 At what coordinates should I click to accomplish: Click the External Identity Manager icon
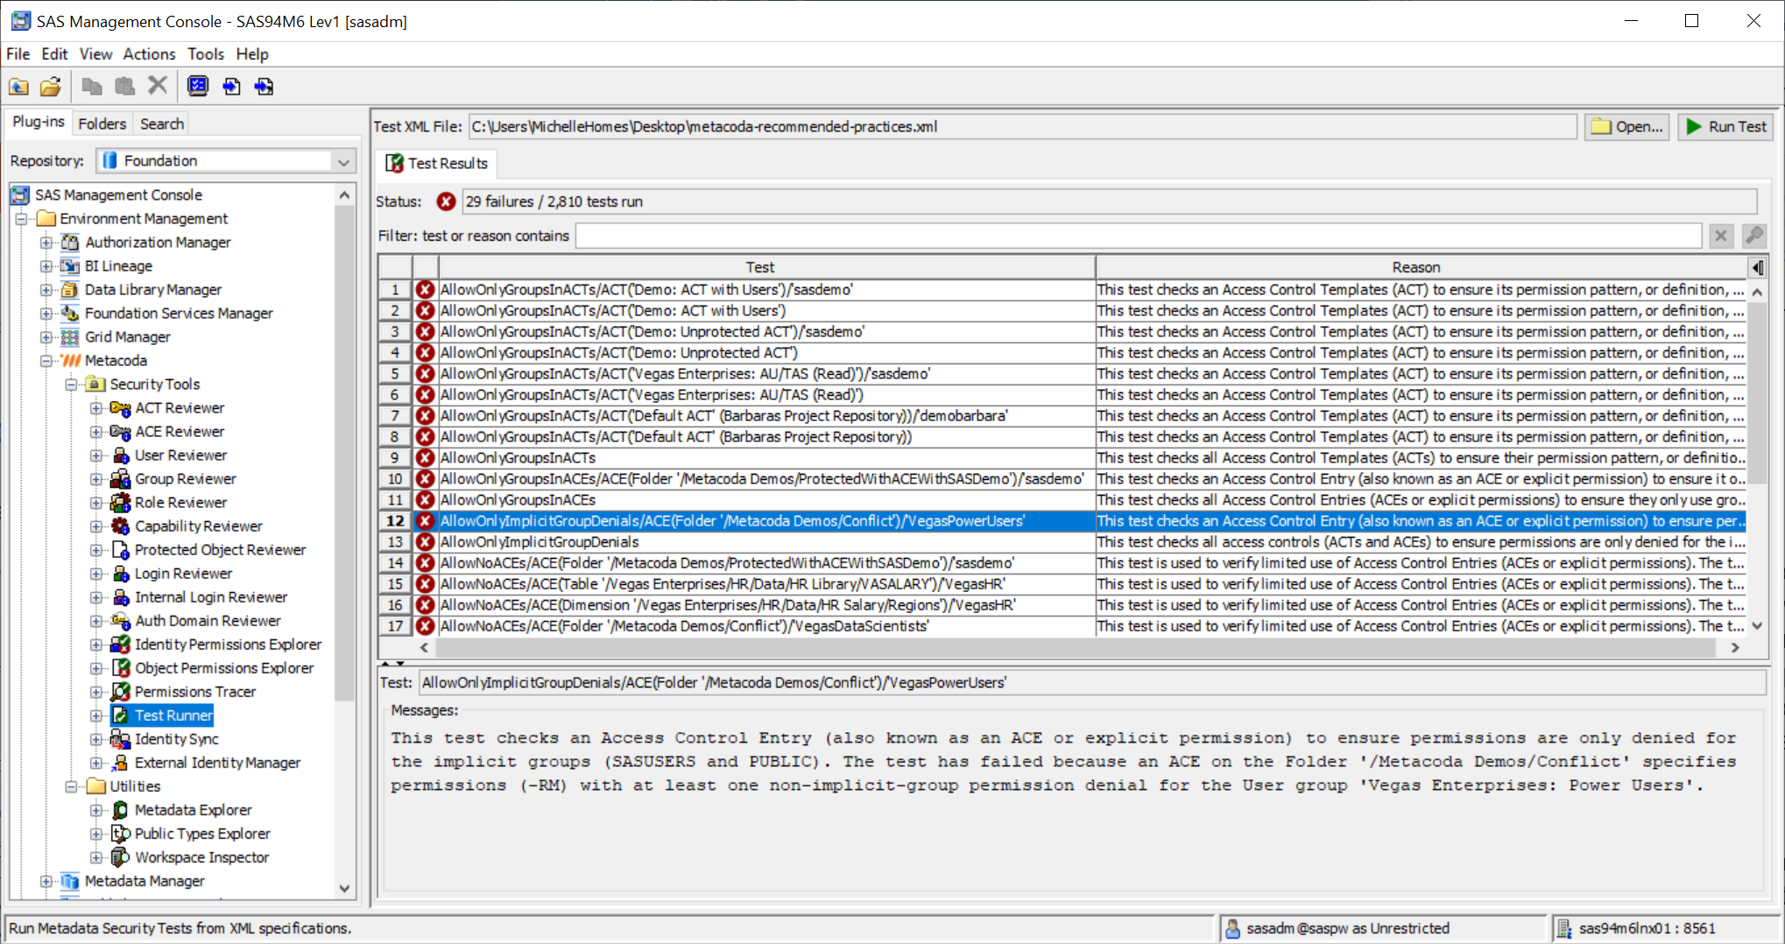(x=121, y=763)
